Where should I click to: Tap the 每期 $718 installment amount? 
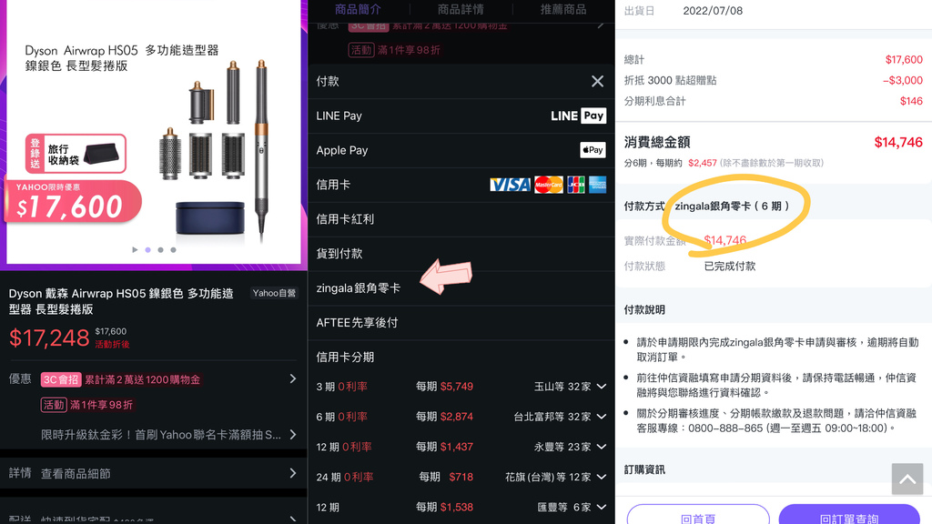446,477
